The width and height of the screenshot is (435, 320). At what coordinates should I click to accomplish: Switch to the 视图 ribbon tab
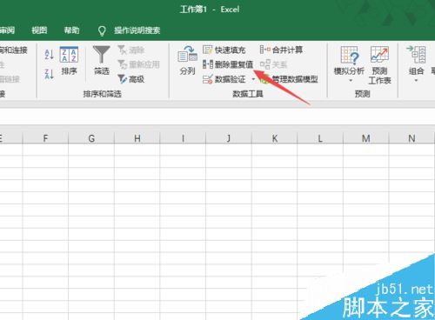[39, 30]
